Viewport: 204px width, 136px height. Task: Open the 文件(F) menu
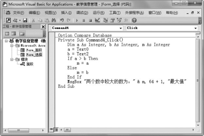point(19,13)
